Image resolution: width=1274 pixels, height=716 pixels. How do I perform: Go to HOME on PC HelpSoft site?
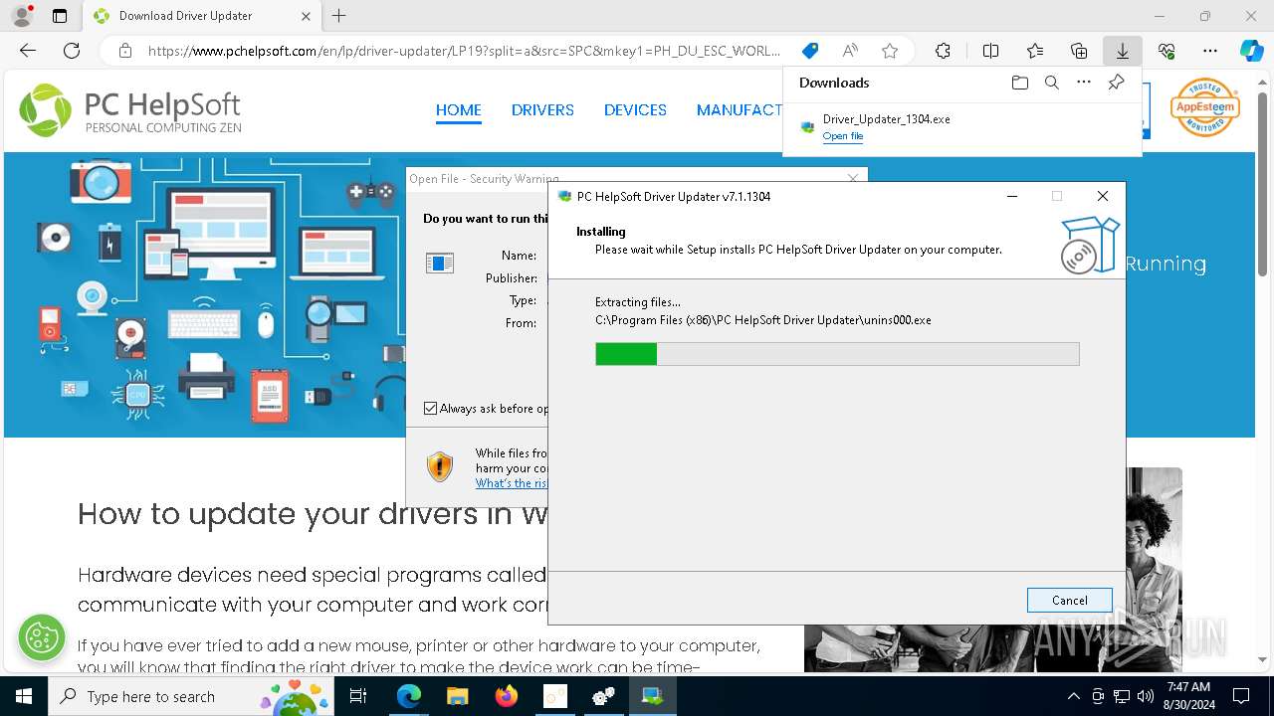[x=458, y=110]
